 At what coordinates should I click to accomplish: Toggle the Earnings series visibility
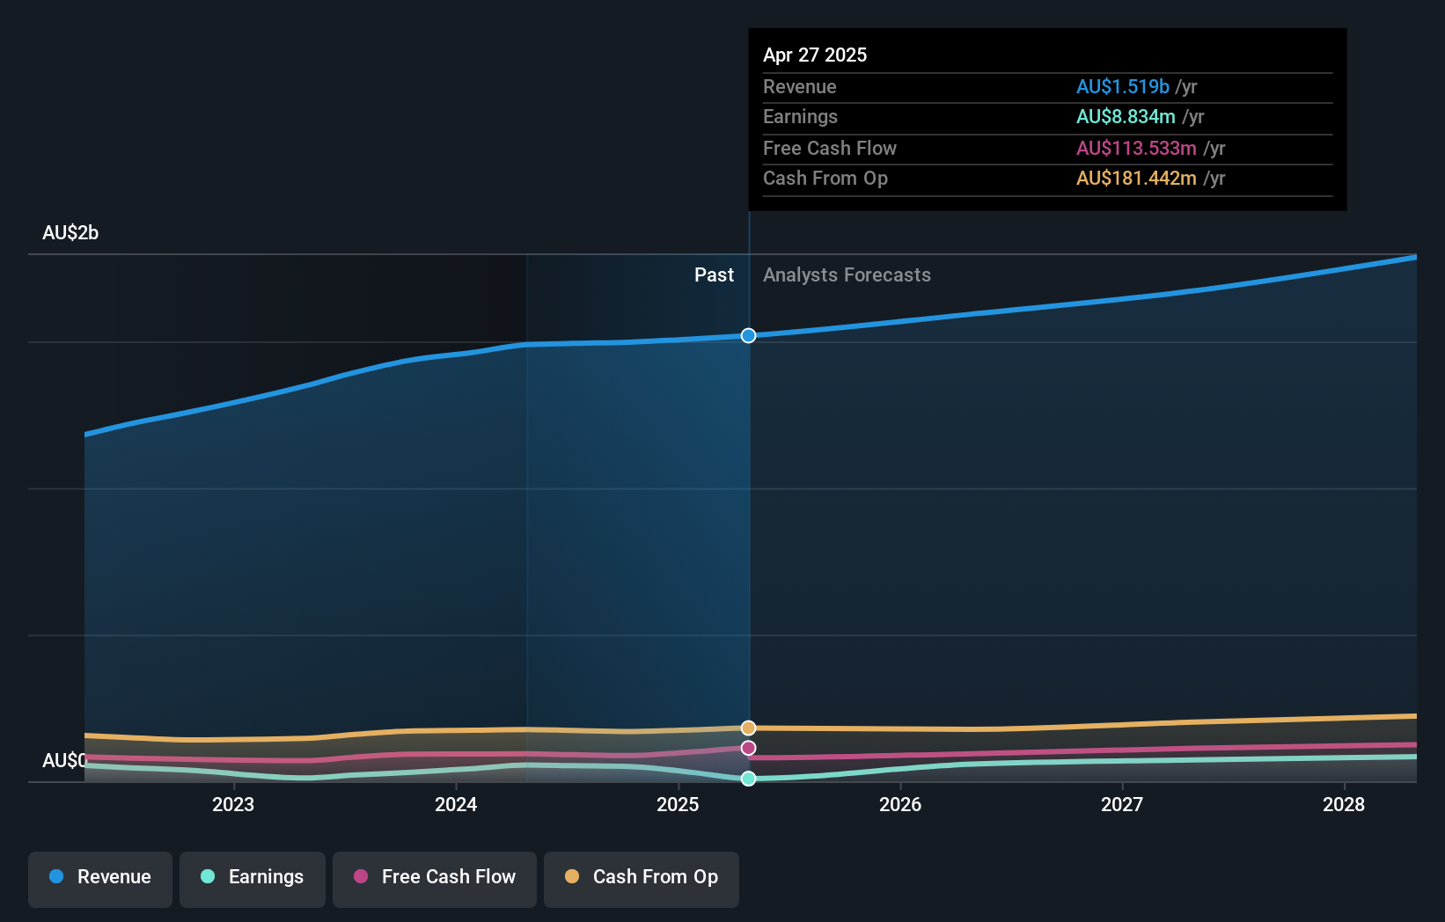(x=252, y=877)
